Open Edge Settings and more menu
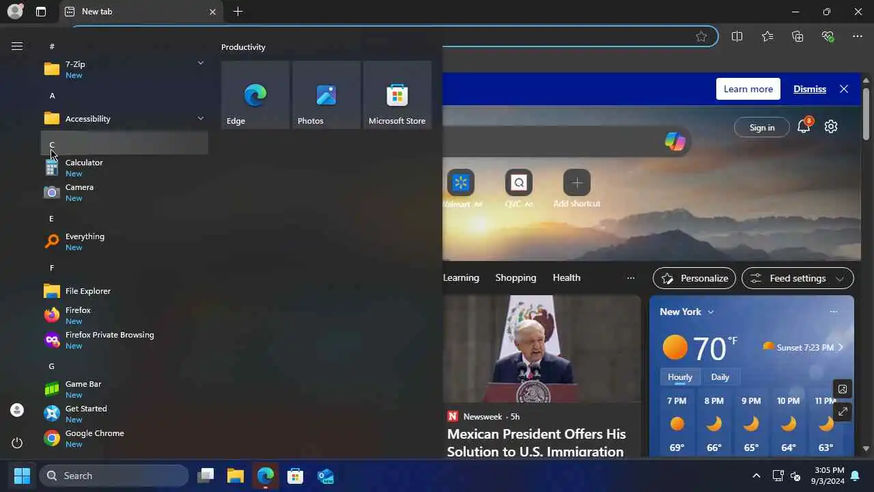Image resolution: width=874 pixels, height=492 pixels. (x=858, y=36)
